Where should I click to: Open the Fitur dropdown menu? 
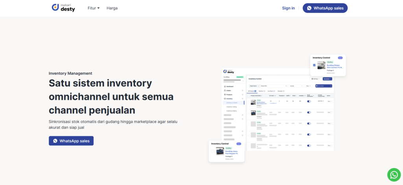(94, 8)
